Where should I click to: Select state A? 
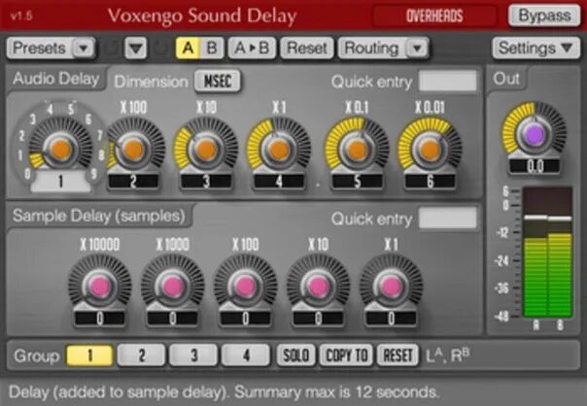pos(188,49)
